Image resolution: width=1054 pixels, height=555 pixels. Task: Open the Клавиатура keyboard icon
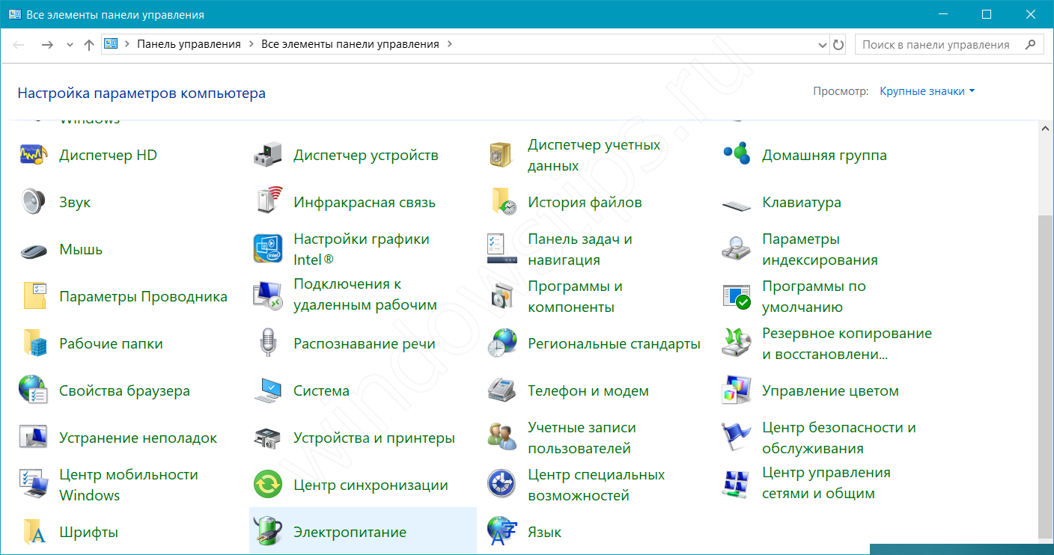(x=737, y=203)
